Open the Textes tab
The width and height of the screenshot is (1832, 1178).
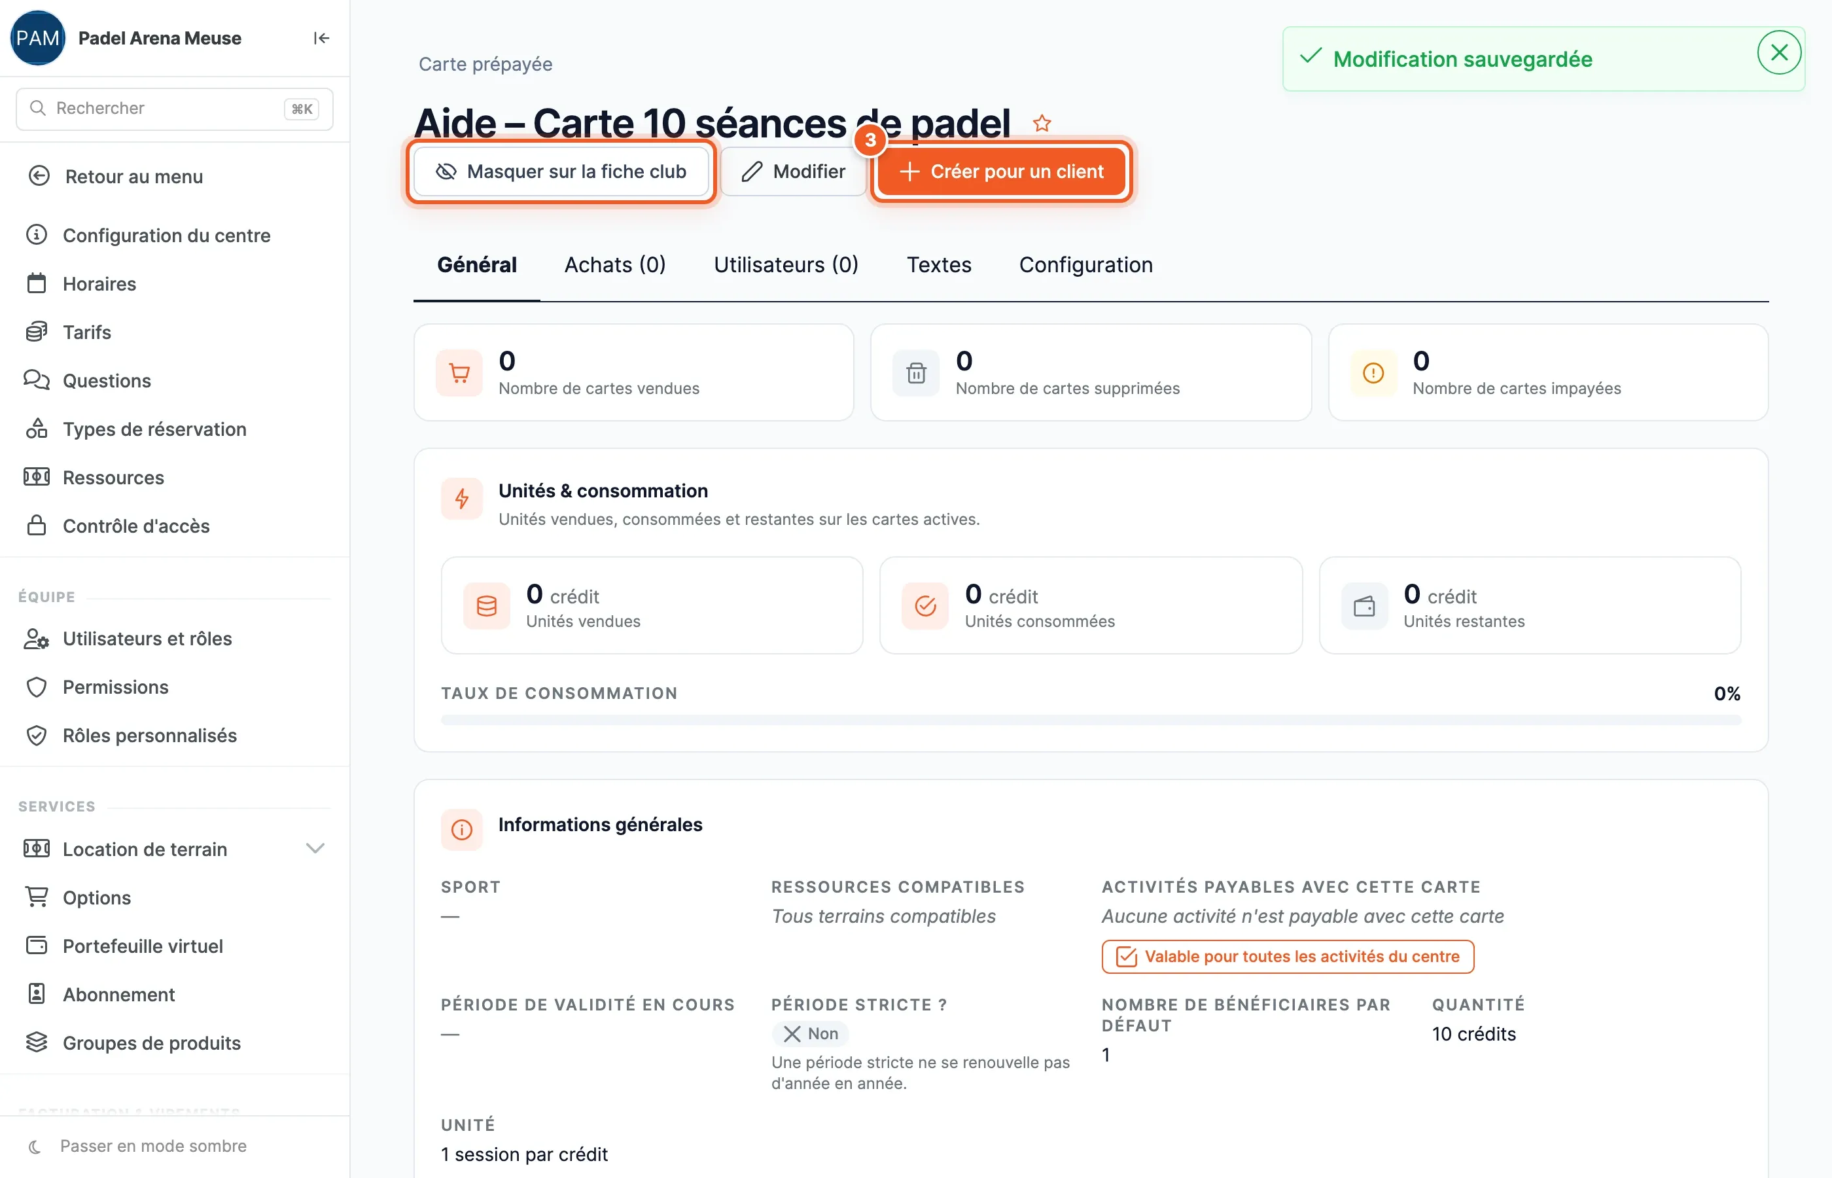point(939,264)
